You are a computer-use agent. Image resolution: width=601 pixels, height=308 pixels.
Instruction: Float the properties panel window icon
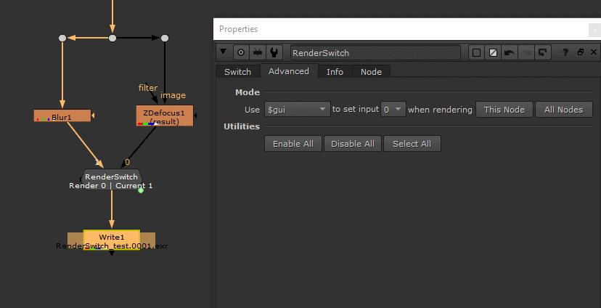point(580,52)
